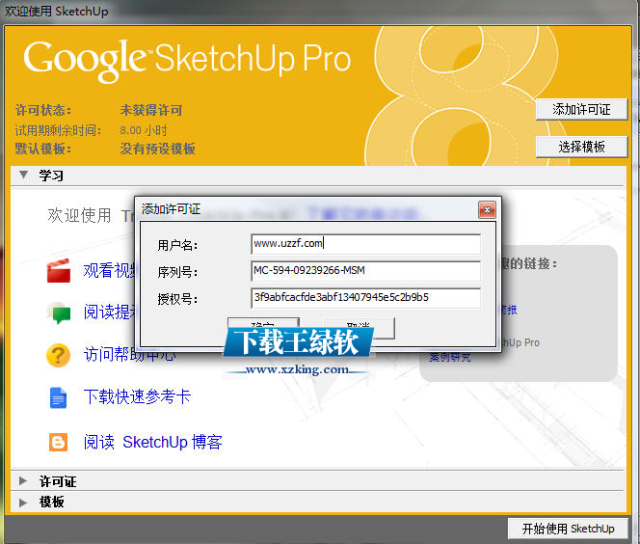640x544 pixels.
Task: Expand the 许可证 section
Action: [x=23, y=481]
